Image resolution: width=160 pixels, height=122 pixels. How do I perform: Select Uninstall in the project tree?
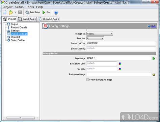(16, 37)
